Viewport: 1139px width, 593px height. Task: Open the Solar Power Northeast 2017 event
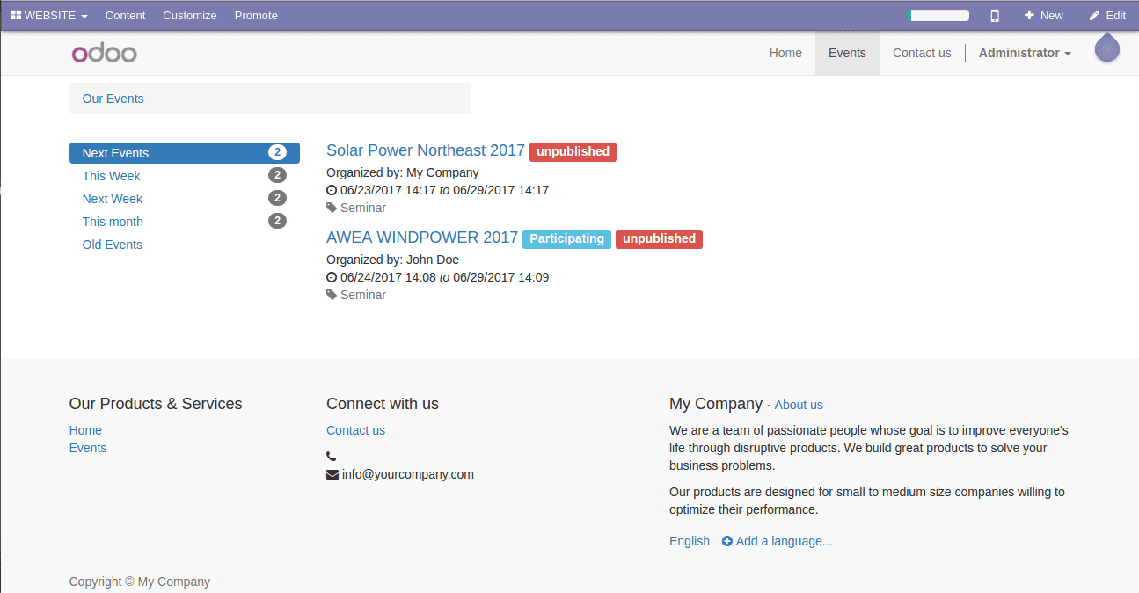coord(425,150)
